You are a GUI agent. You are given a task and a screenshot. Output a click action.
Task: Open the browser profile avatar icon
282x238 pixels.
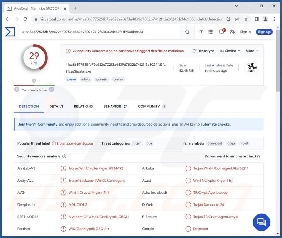(266, 19)
